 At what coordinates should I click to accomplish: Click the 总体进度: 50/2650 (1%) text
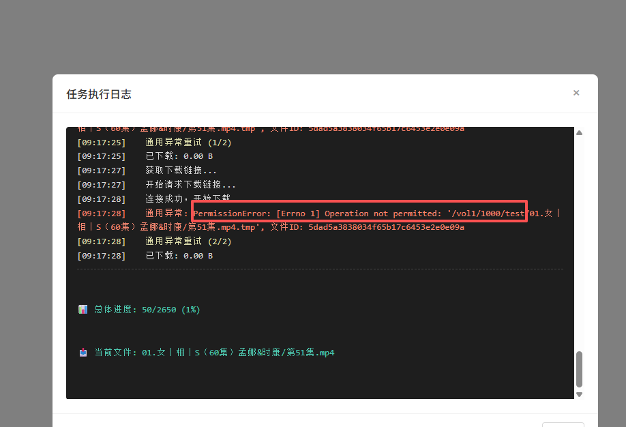coord(147,310)
